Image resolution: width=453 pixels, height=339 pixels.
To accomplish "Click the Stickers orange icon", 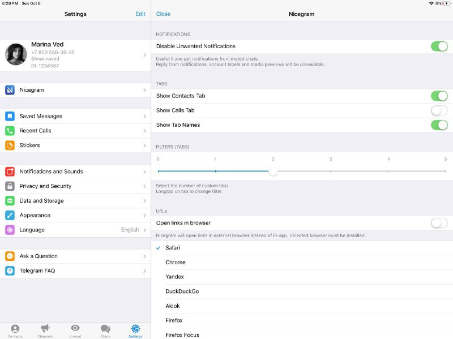I will (10, 145).
